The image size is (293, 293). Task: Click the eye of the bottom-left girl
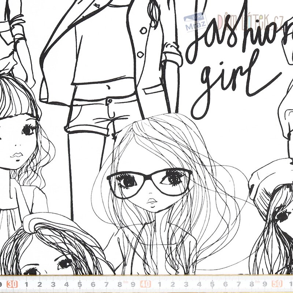click(x=65, y=263)
